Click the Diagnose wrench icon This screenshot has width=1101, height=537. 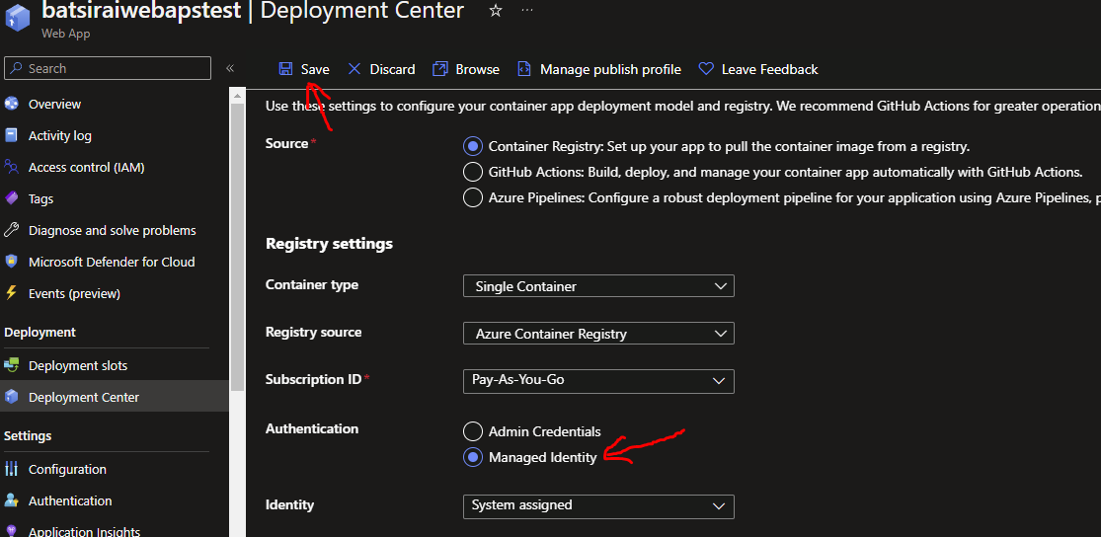tap(11, 230)
